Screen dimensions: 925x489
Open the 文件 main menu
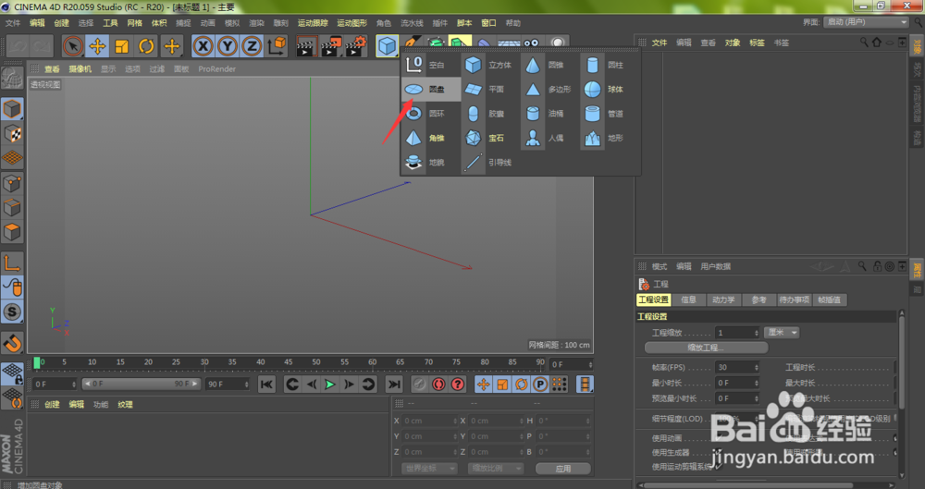click(x=13, y=23)
